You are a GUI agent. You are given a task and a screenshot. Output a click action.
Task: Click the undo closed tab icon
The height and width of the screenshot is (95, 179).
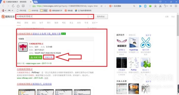click(x=165, y=6)
